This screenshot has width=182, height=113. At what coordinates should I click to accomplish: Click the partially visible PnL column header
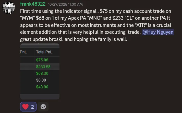coord(24,52)
